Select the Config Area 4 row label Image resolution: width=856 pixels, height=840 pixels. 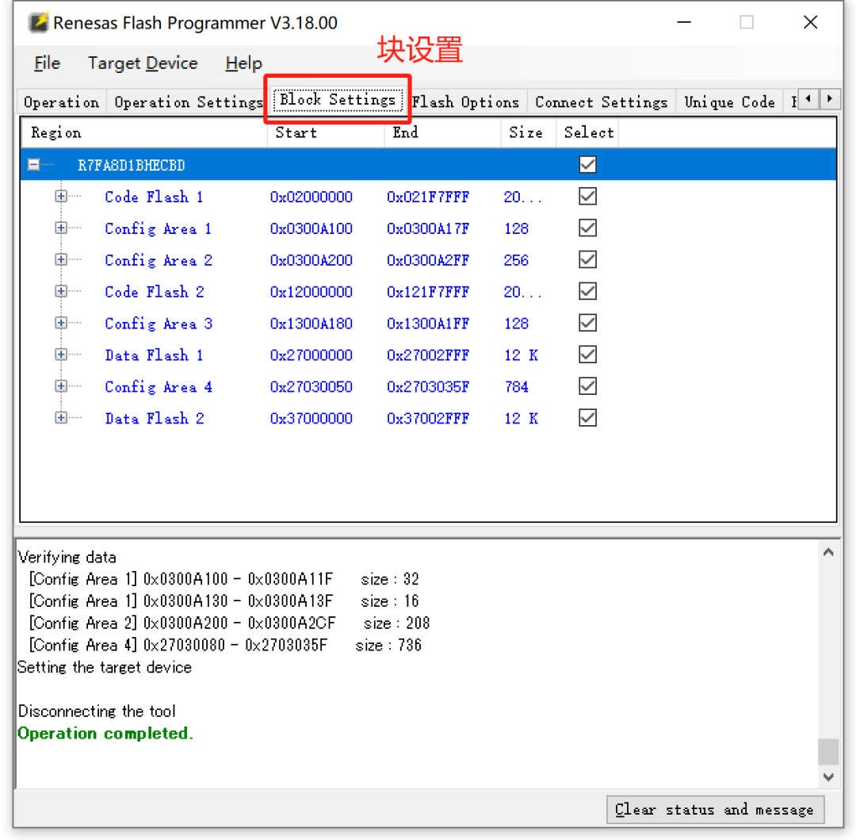(159, 386)
